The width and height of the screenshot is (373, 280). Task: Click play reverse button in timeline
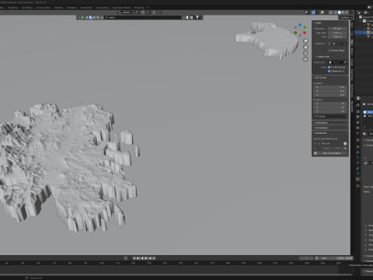[x=142, y=258]
